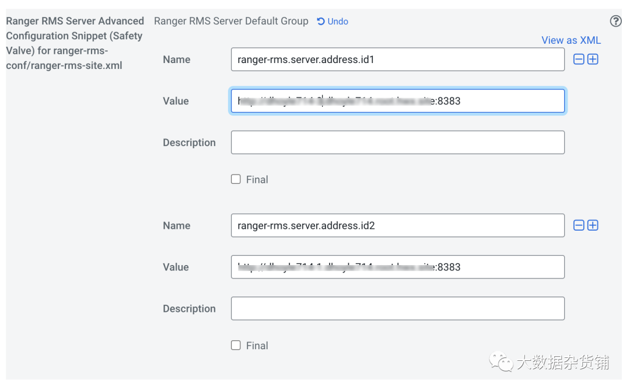Open the help question mark icon
630x390 pixels.
tap(615, 22)
